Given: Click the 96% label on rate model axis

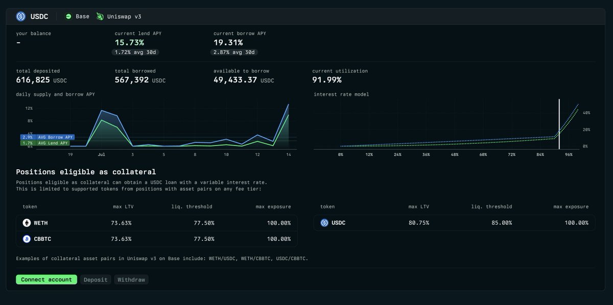Looking at the screenshot, I should [x=569, y=154].
